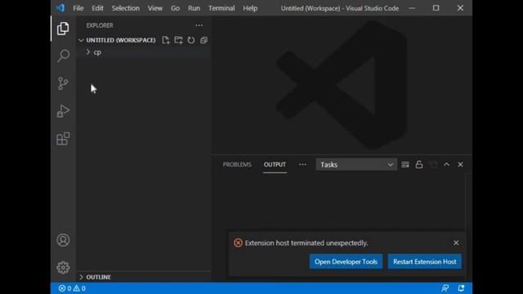Refresh the Explorer tree
This screenshot has width=523, height=294.
click(x=191, y=40)
